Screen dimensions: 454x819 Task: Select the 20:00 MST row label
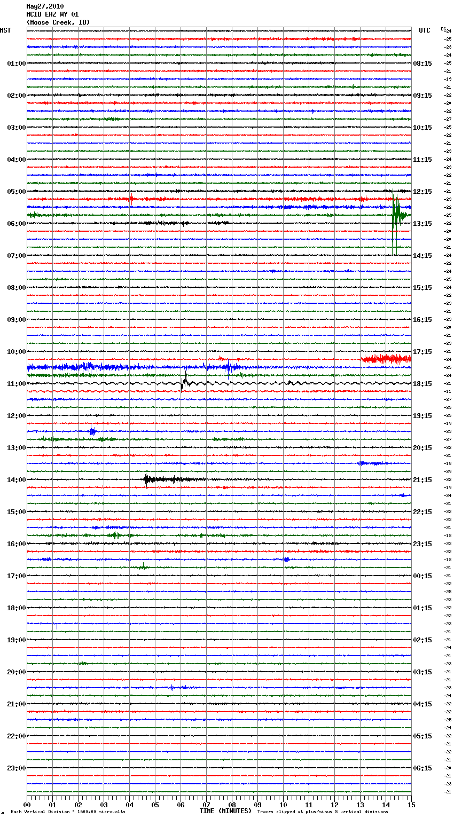coord(16,672)
